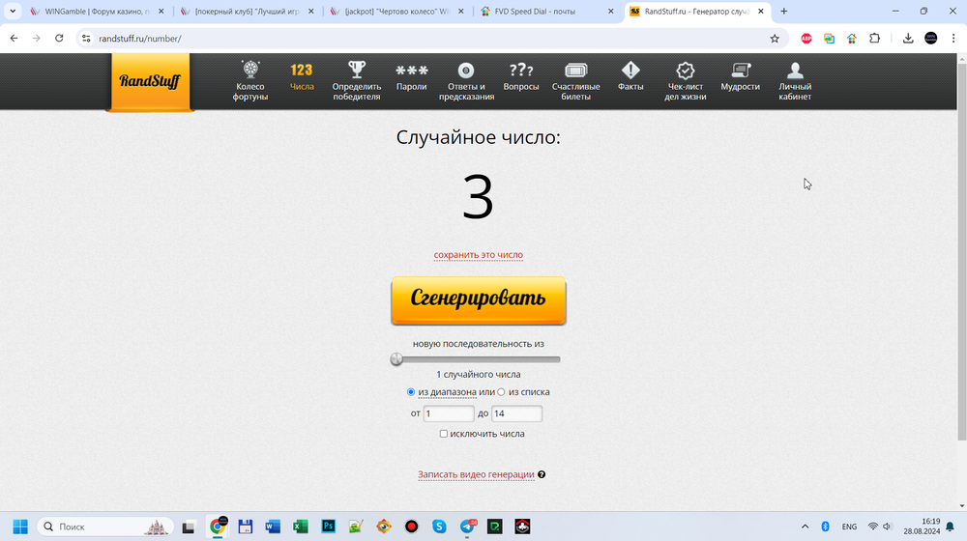967x541 pixels.
Task: Open the Колесо фортуны wheel section
Action: tap(250, 81)
